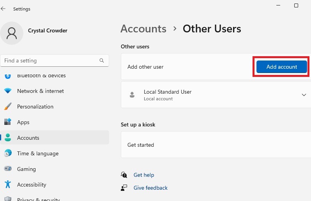The height and width of the screenshot is (201, 311).
Task: Click the Accessibility figure icon
Action: [8, 185]
